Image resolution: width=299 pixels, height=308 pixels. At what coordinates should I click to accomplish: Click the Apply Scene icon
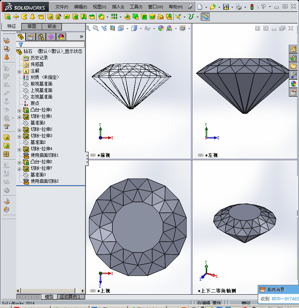[169, 28]
